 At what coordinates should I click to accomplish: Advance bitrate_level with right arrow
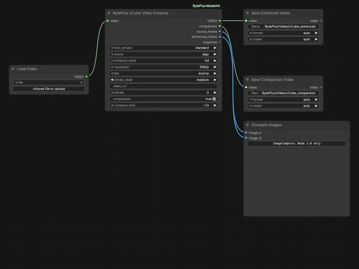[215, 80]
